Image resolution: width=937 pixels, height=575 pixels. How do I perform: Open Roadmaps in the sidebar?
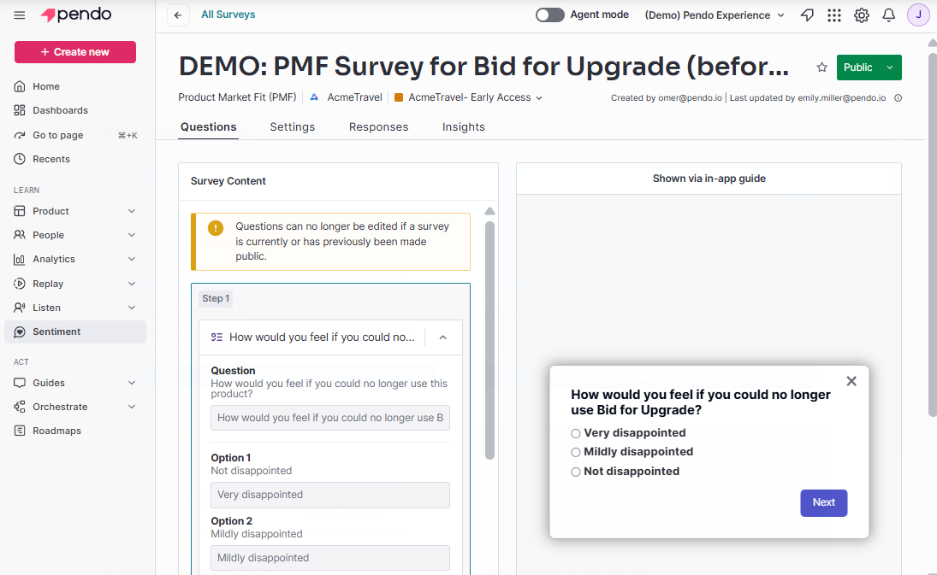(x=75, y=431)
